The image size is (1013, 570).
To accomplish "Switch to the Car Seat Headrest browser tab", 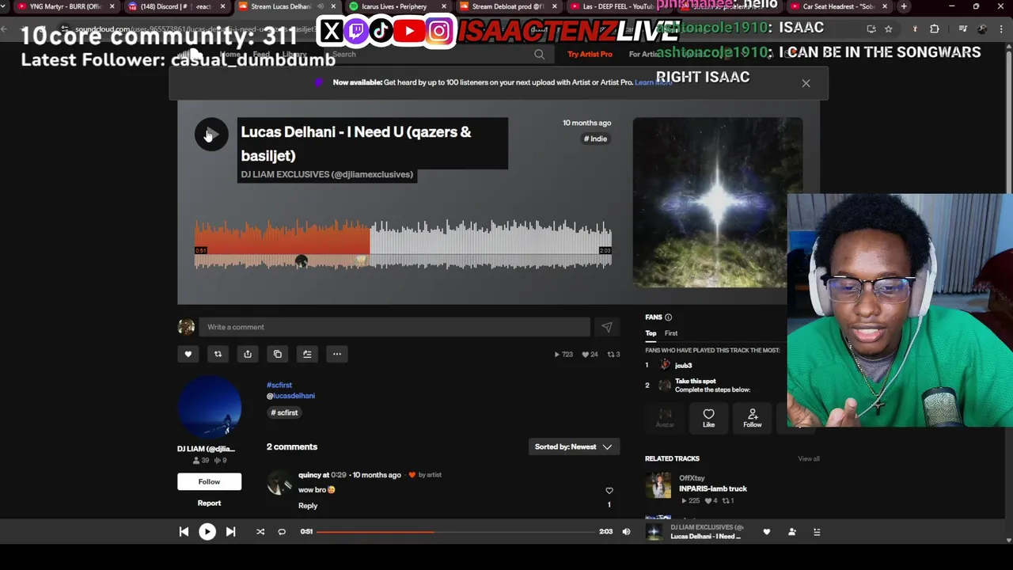I will pyautogui.click(x=838, y=6).
